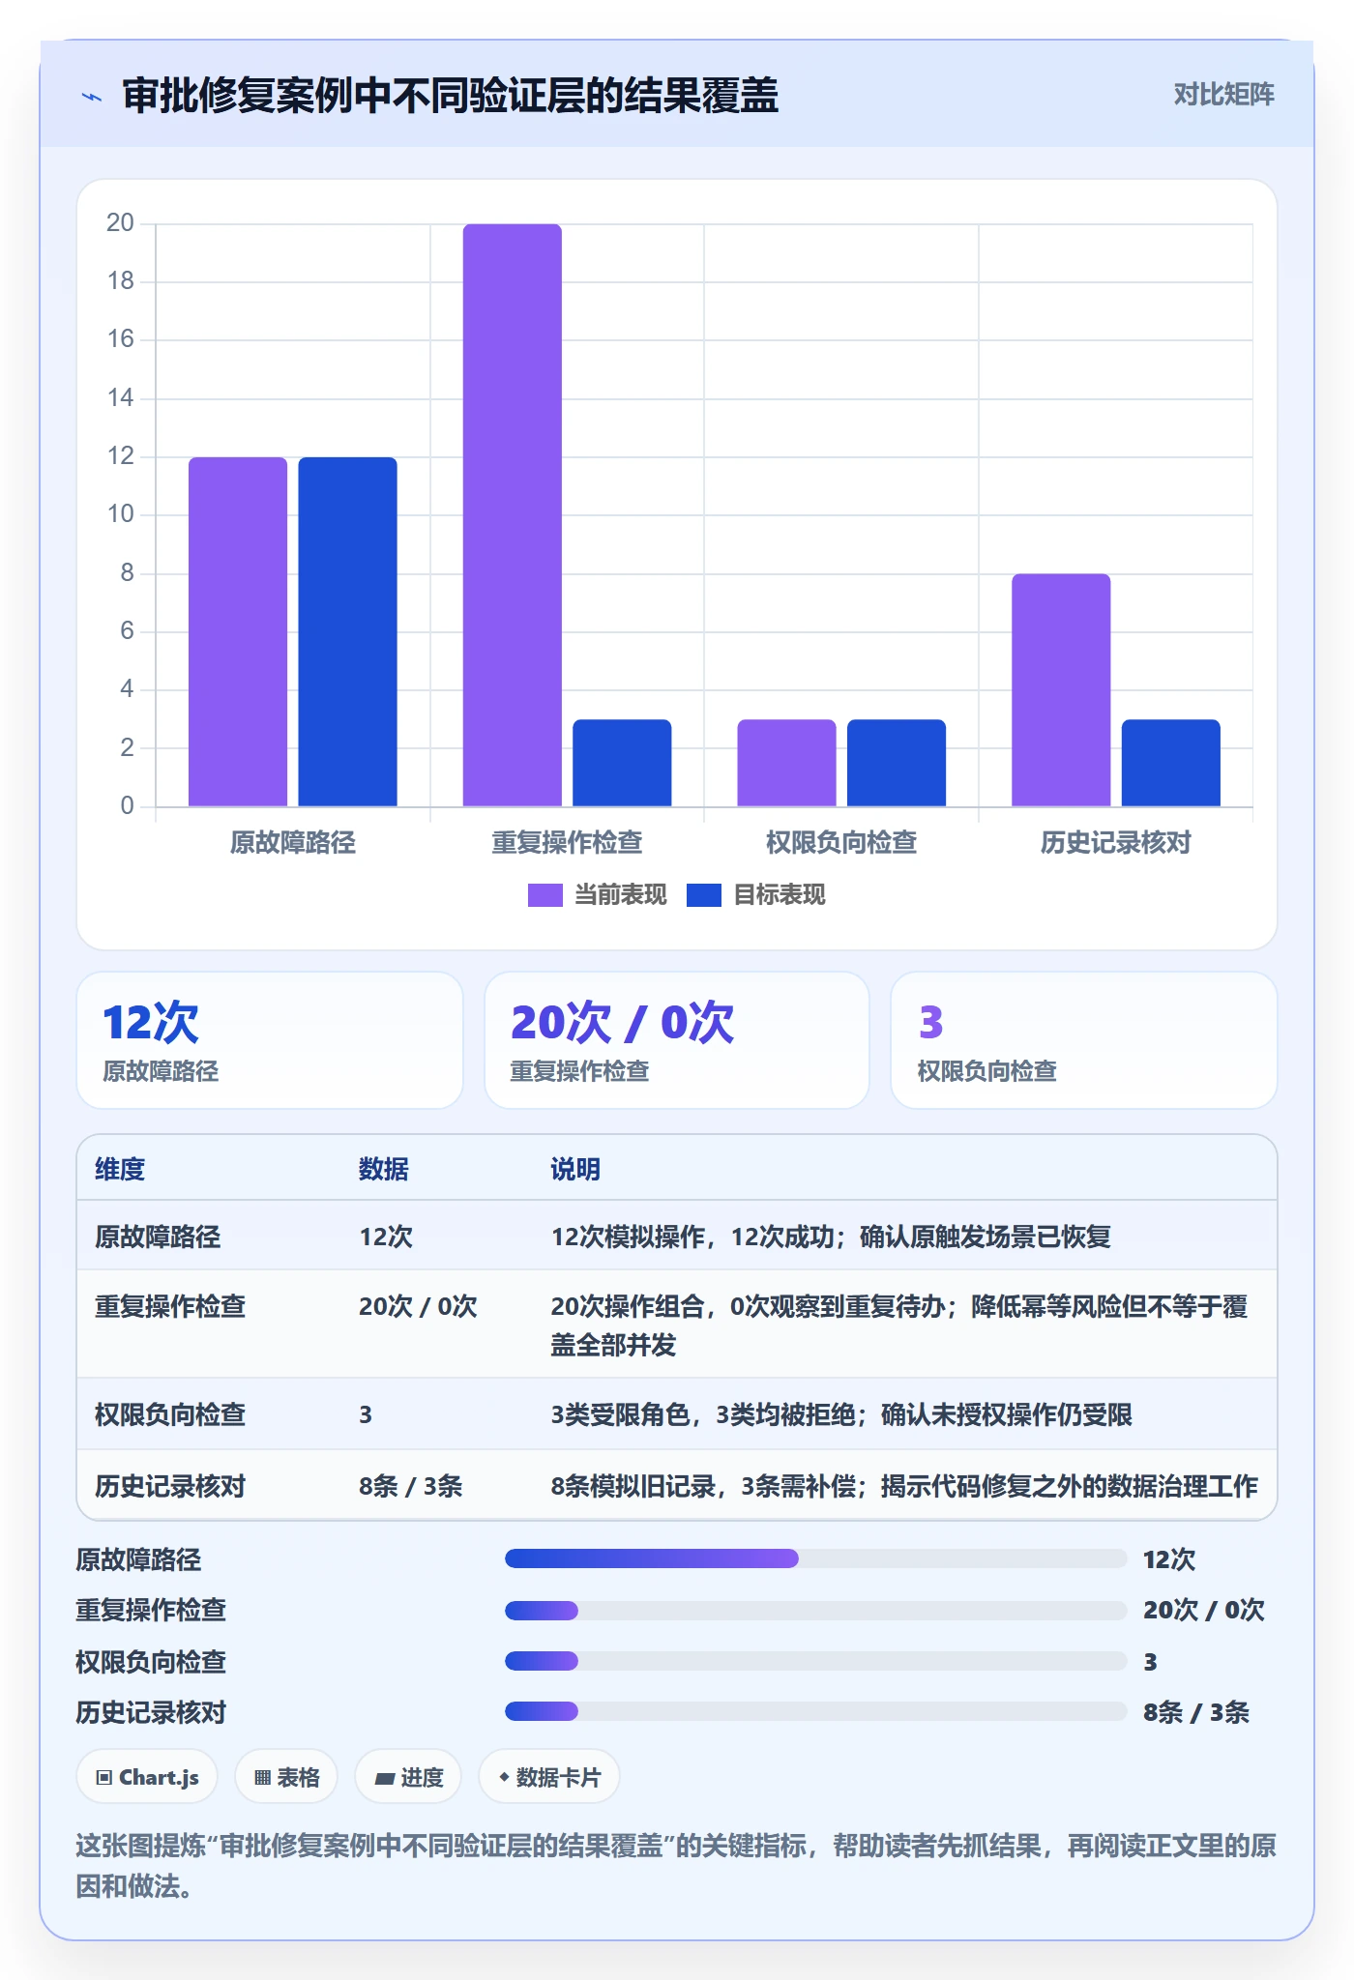Click the 进度 tag chip

click(408, 1777)
